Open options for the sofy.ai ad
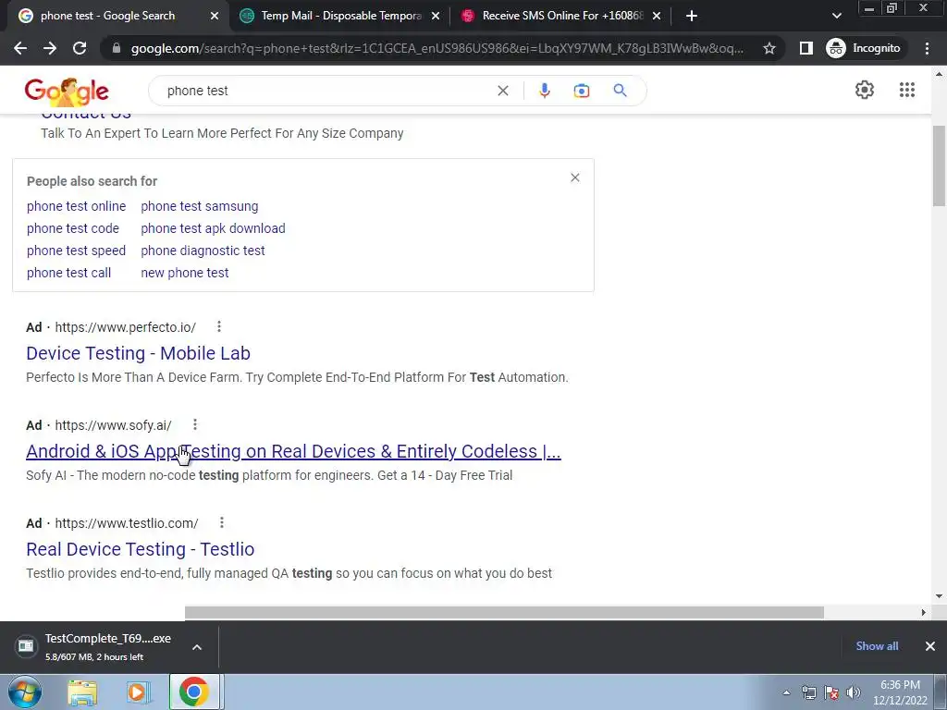 [x=195, y=424]
